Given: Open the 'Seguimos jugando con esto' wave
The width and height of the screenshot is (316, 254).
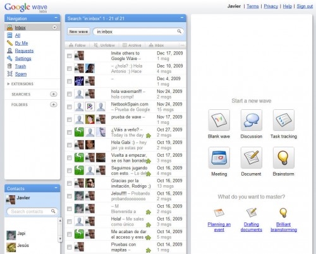Looking at the screenshot, I should pyautogui.click(x=126, y=171).
